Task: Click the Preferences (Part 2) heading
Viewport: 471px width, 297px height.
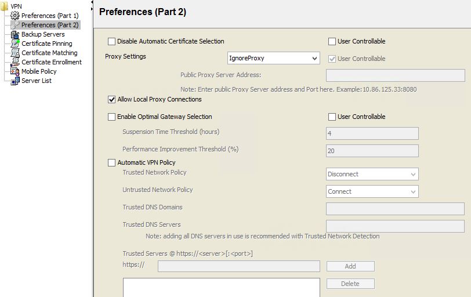Action: 143,12
